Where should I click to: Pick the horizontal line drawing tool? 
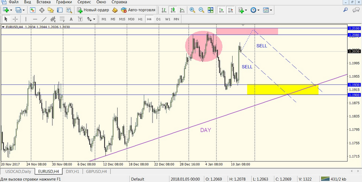[36, 19]
